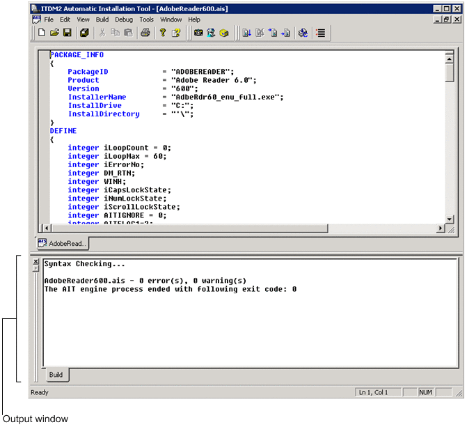Open the Build menu
This screenshot has width=467, height=427.
click(102, 20)
